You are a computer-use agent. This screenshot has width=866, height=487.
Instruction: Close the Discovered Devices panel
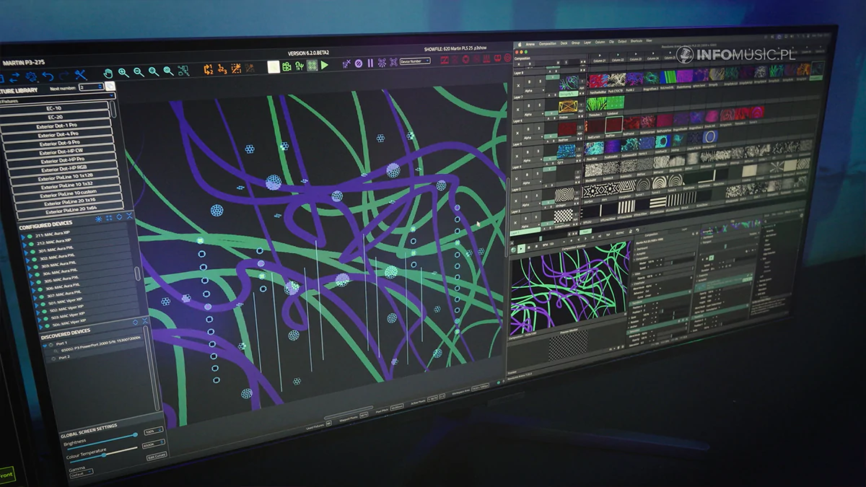(x=144, y=321)
